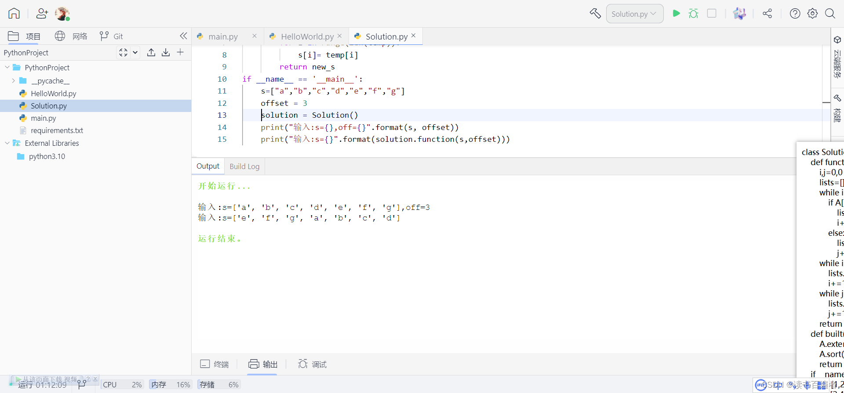Switch to the 项目 panel tab
This screenshot has width=844, height=393.
24,36
